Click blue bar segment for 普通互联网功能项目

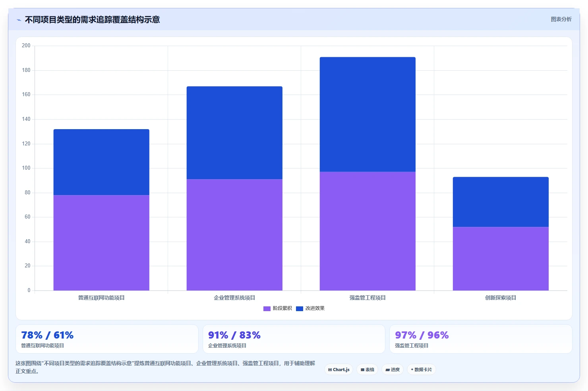coord(101,162)
